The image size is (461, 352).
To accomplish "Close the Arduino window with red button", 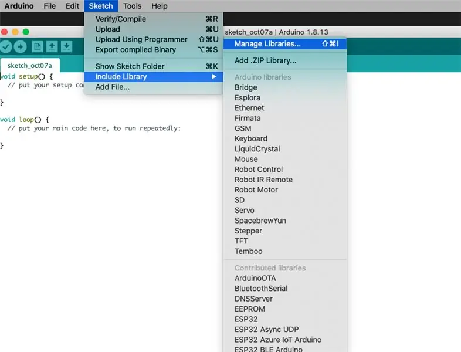I will (x=5, y=32).
